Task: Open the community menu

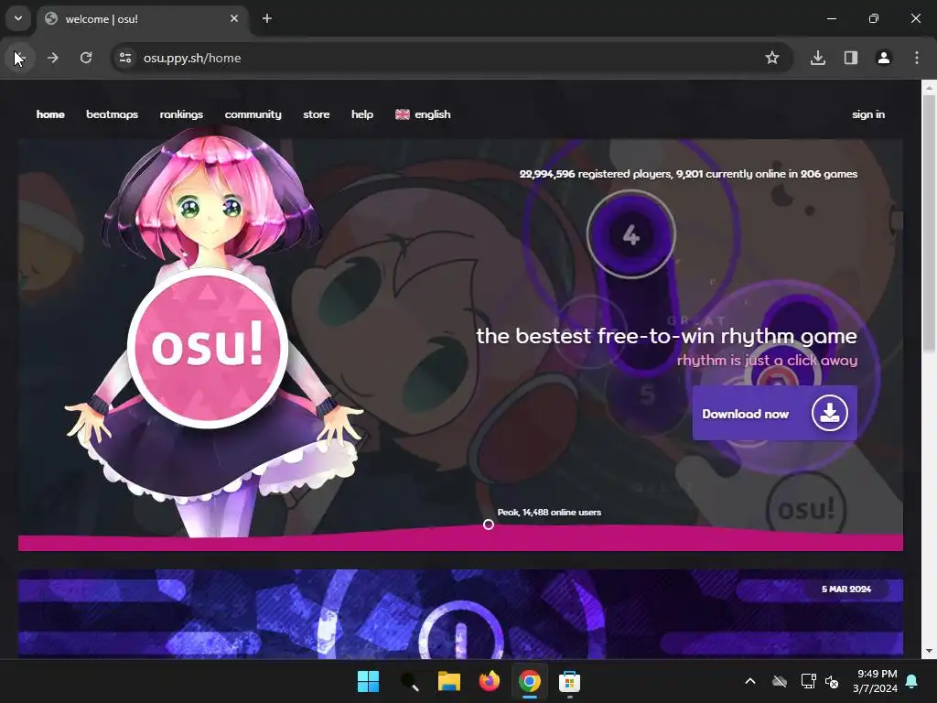Action: [253, 114]
